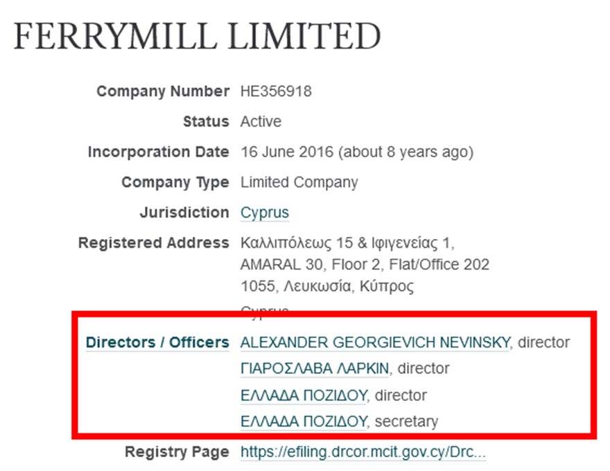Click the Registered Address label
Viewport: 610px width, 471px height.
(153, 243)
